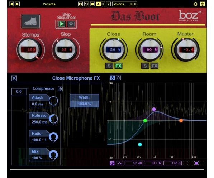Screen dimensions: 214x178
Task: Open the Step Sequencer gear settings
Action: click(x=71, y=24)
